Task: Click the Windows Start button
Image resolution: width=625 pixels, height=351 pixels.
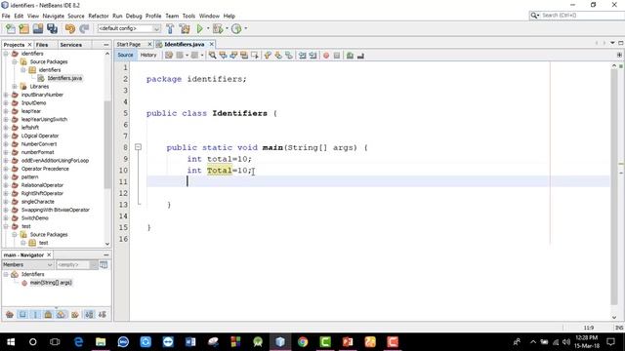Action: pos(11,342)
